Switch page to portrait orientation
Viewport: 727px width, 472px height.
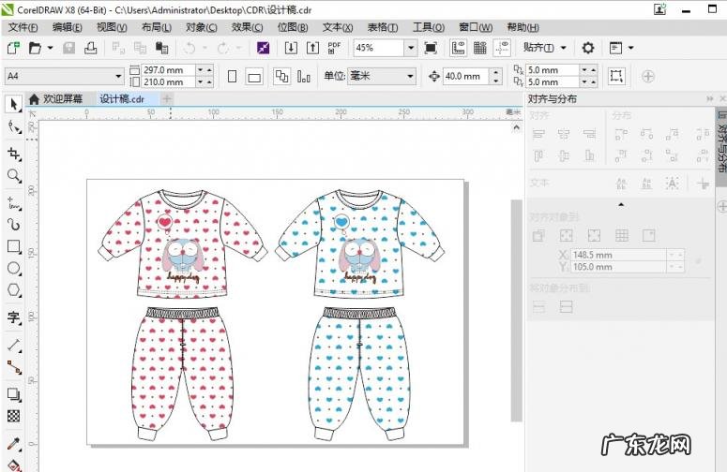coord(232,77)
